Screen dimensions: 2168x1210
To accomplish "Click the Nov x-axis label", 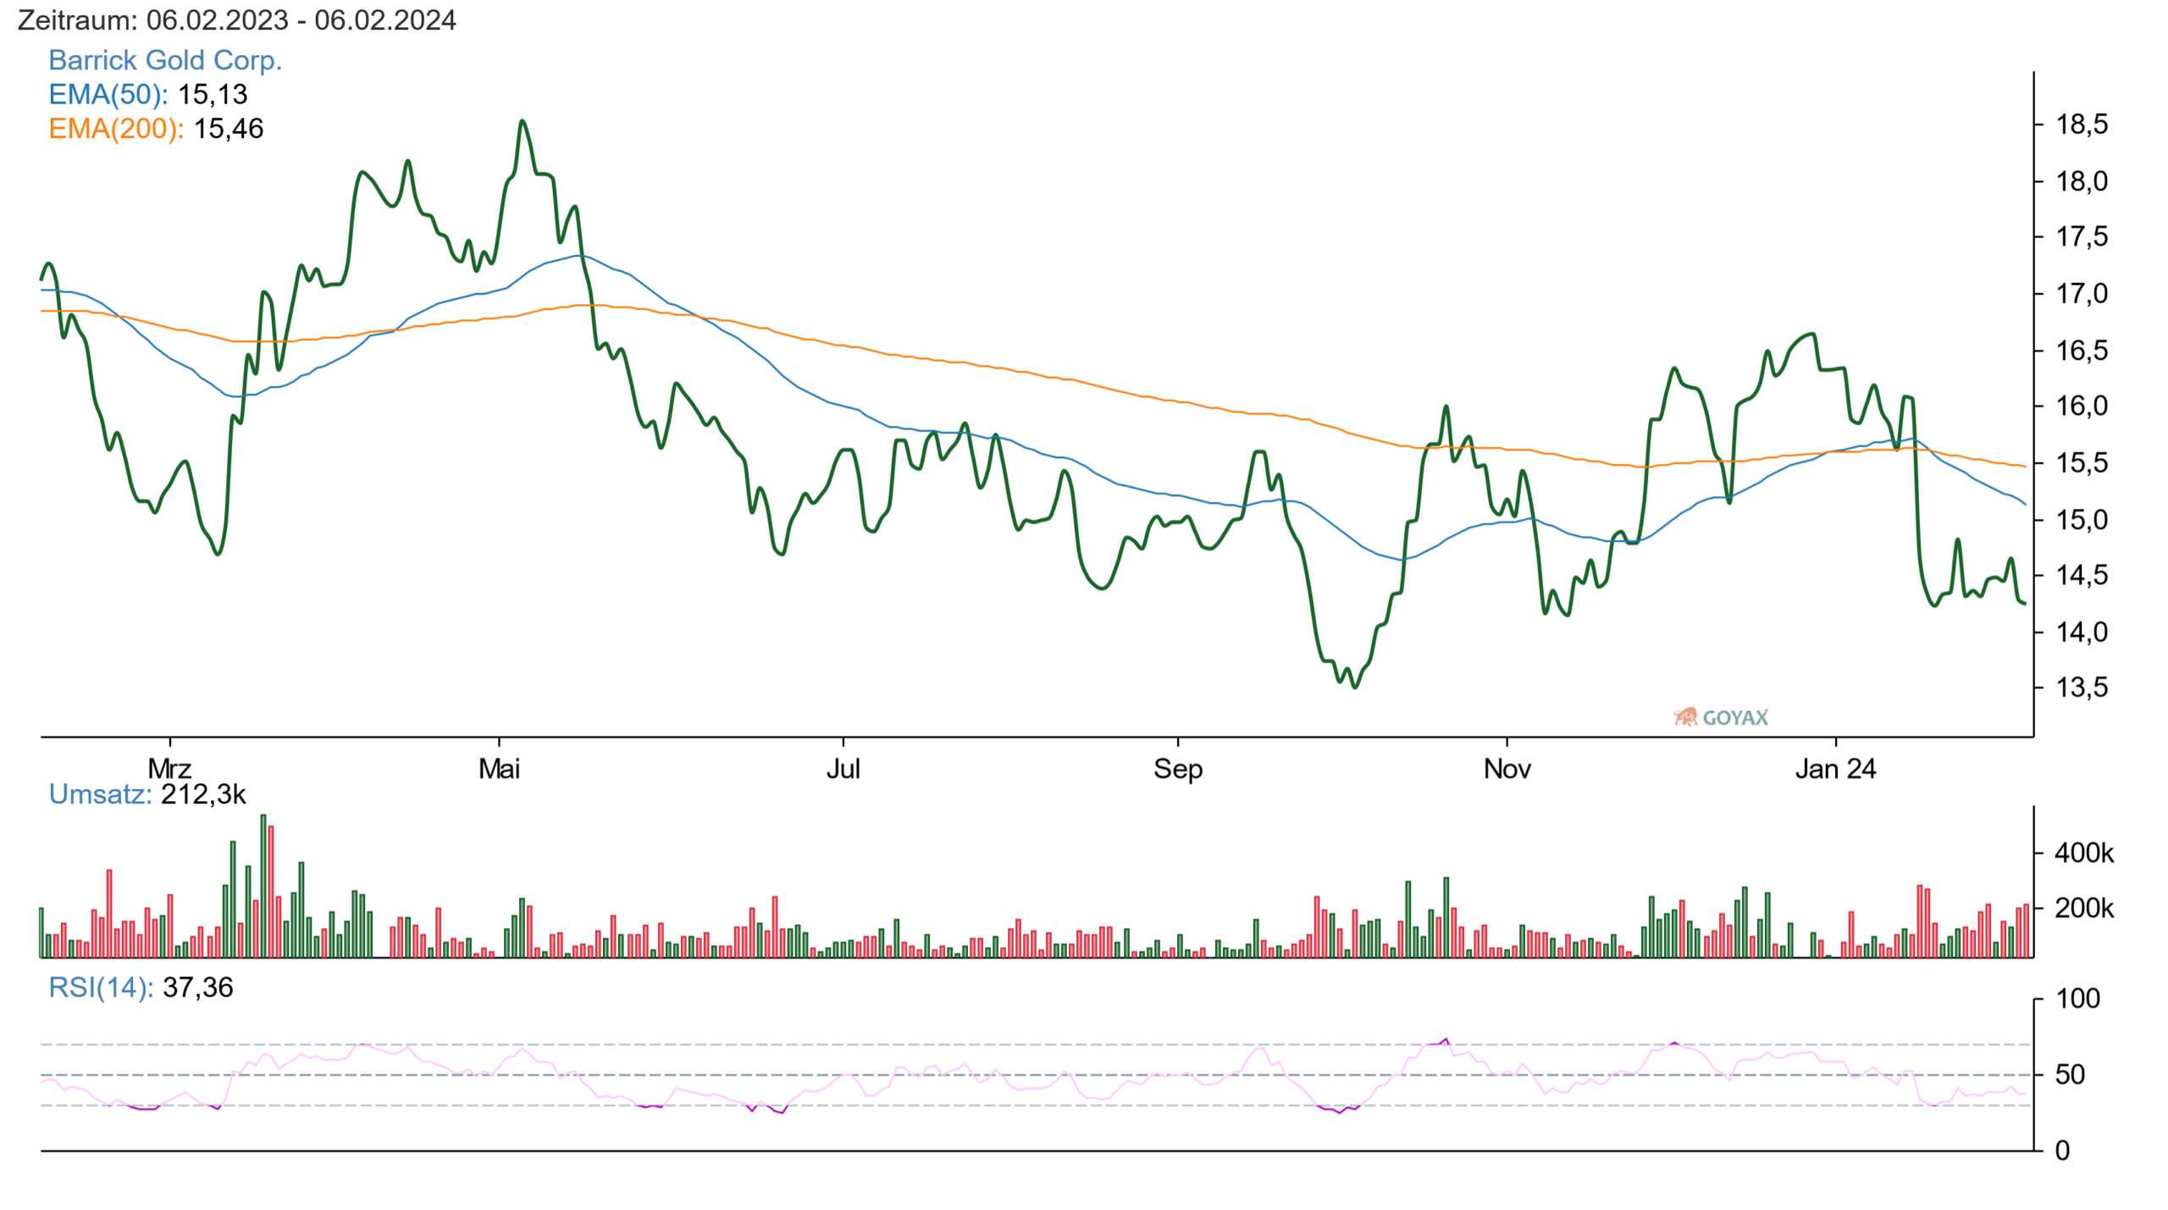I will tap(1507, 769).
